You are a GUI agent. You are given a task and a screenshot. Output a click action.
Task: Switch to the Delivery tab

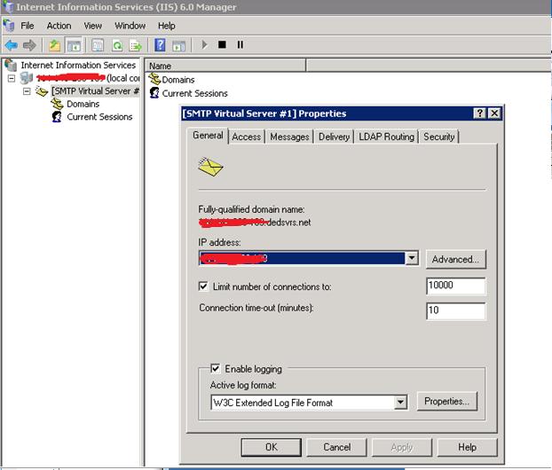tap(334, 137)
